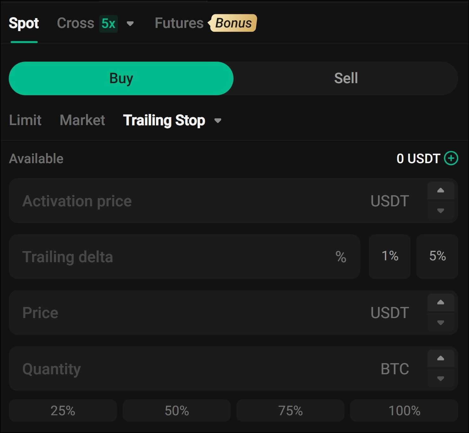Switch to the Sell side
Image resolution: width=469 pixels, height=433 pixels.
click(346, 78)
